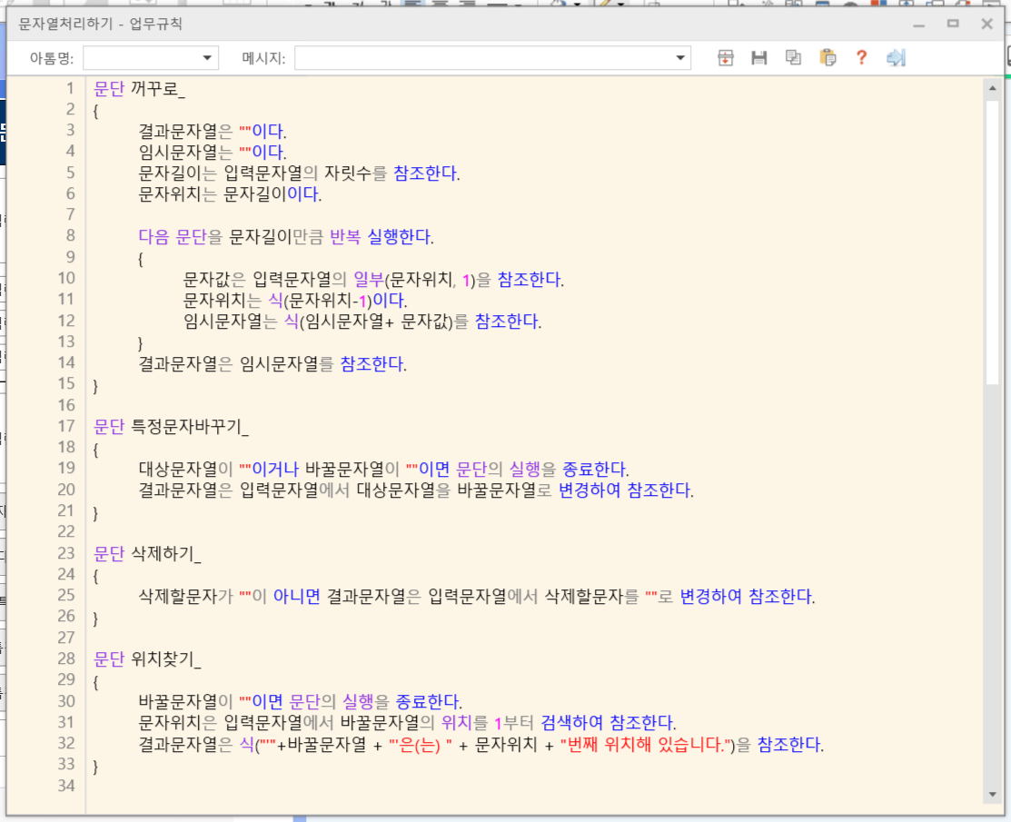1011x822 pixels.
Task: Click line number 1 in the gutter
Action: (x=70, y=88)
